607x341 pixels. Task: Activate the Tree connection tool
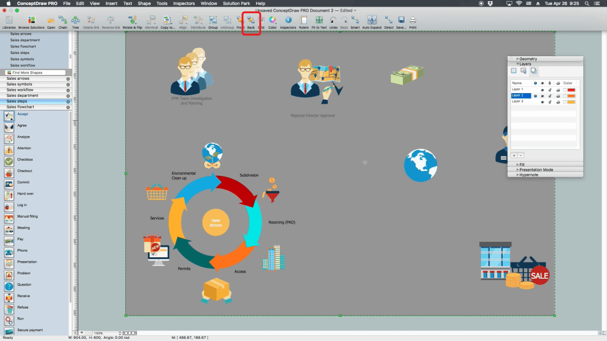[x=76, y=22]
